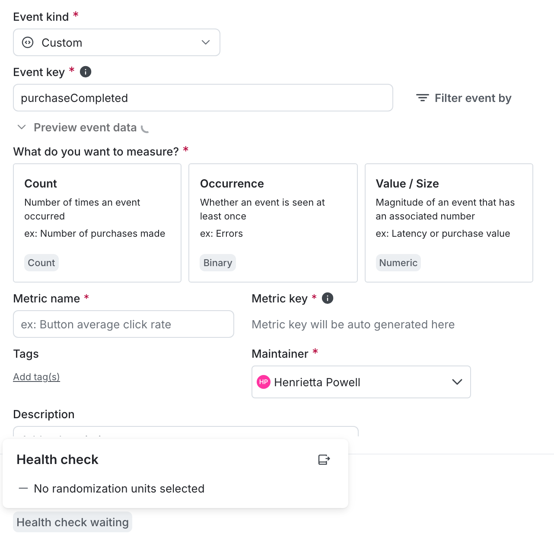Select the Count measurement option
Screen dimensions: 554x553
(x=97, y=223)
